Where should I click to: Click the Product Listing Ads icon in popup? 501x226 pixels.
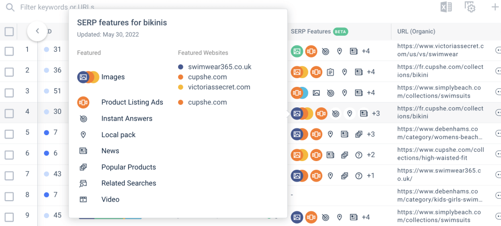pos(83,103)
